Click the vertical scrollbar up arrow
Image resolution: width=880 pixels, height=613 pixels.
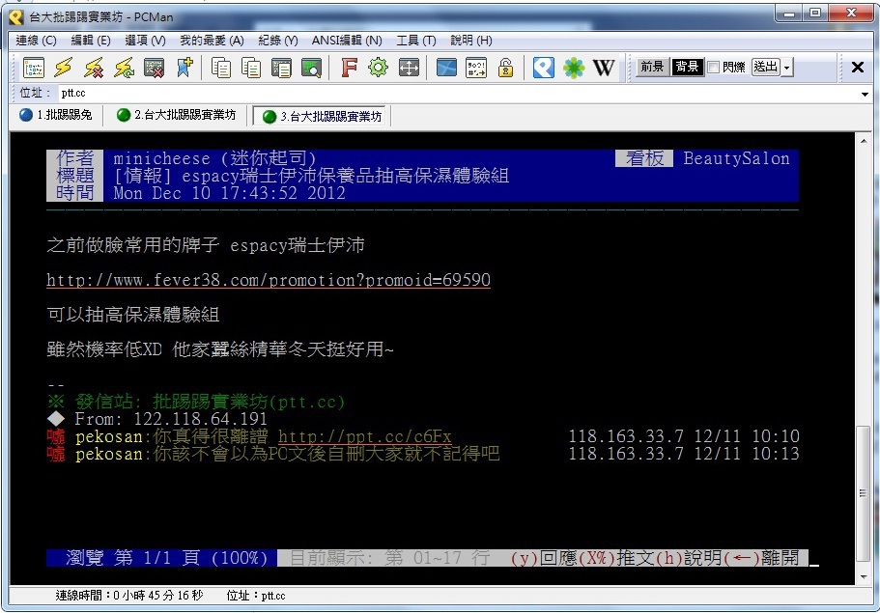[864, 140]
